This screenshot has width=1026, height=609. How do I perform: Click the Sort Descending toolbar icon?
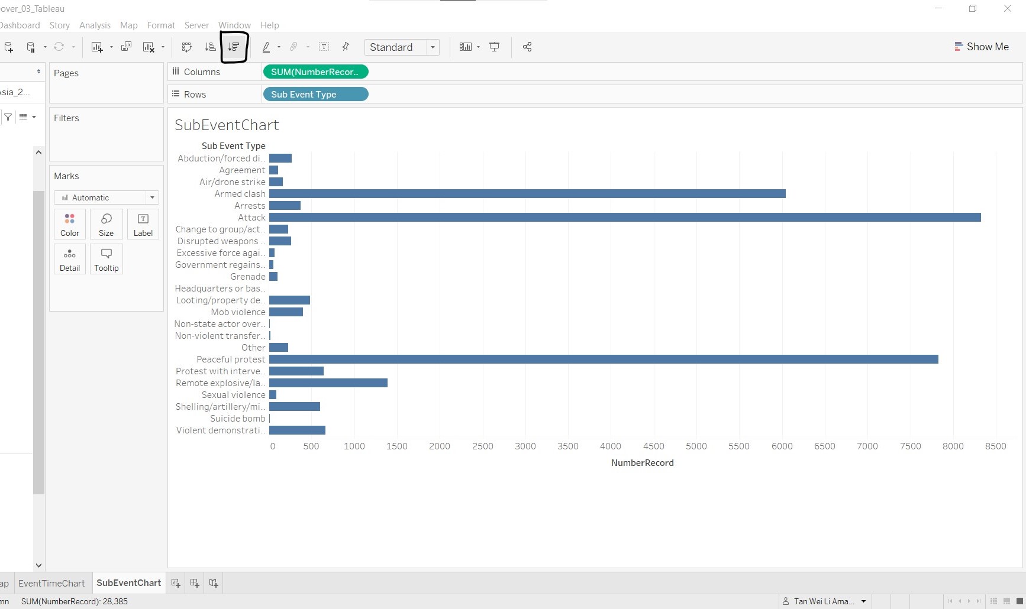pyautogui.click(x=234, y=47)
